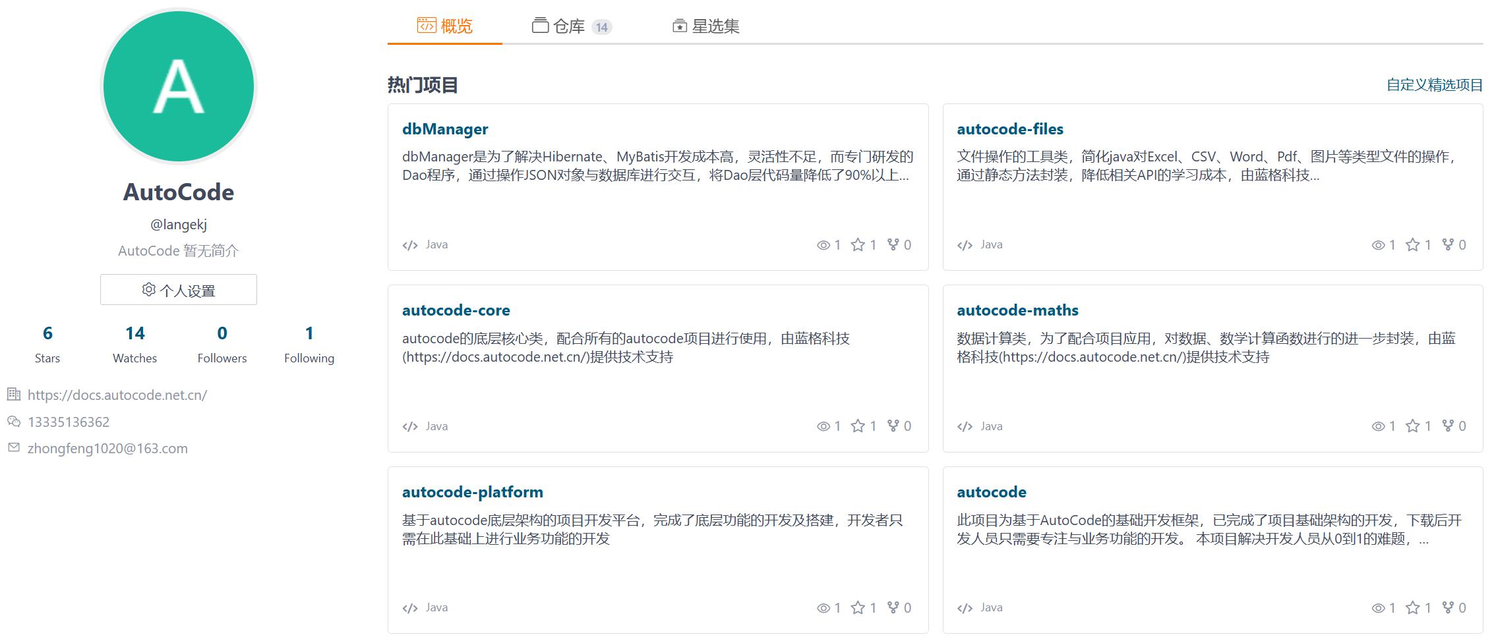Open the autocode-files repository link
This screenshot has height=639, width=1494.
1009,129
